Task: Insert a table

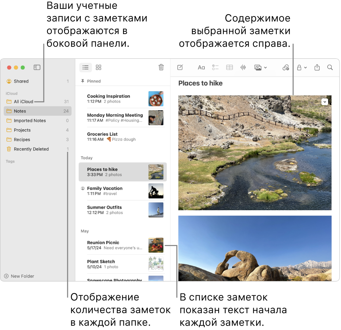Action: (229, 68)
